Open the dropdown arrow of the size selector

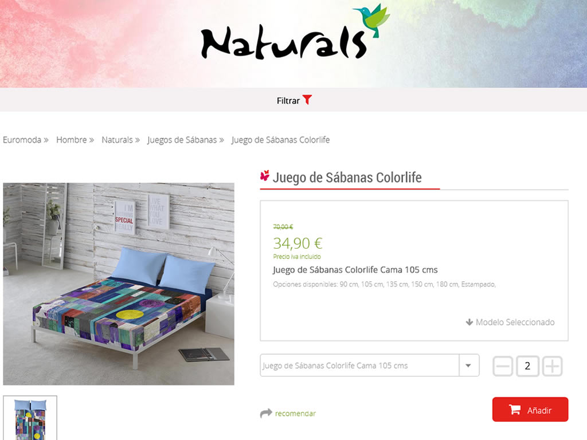[x=469, y=365]
